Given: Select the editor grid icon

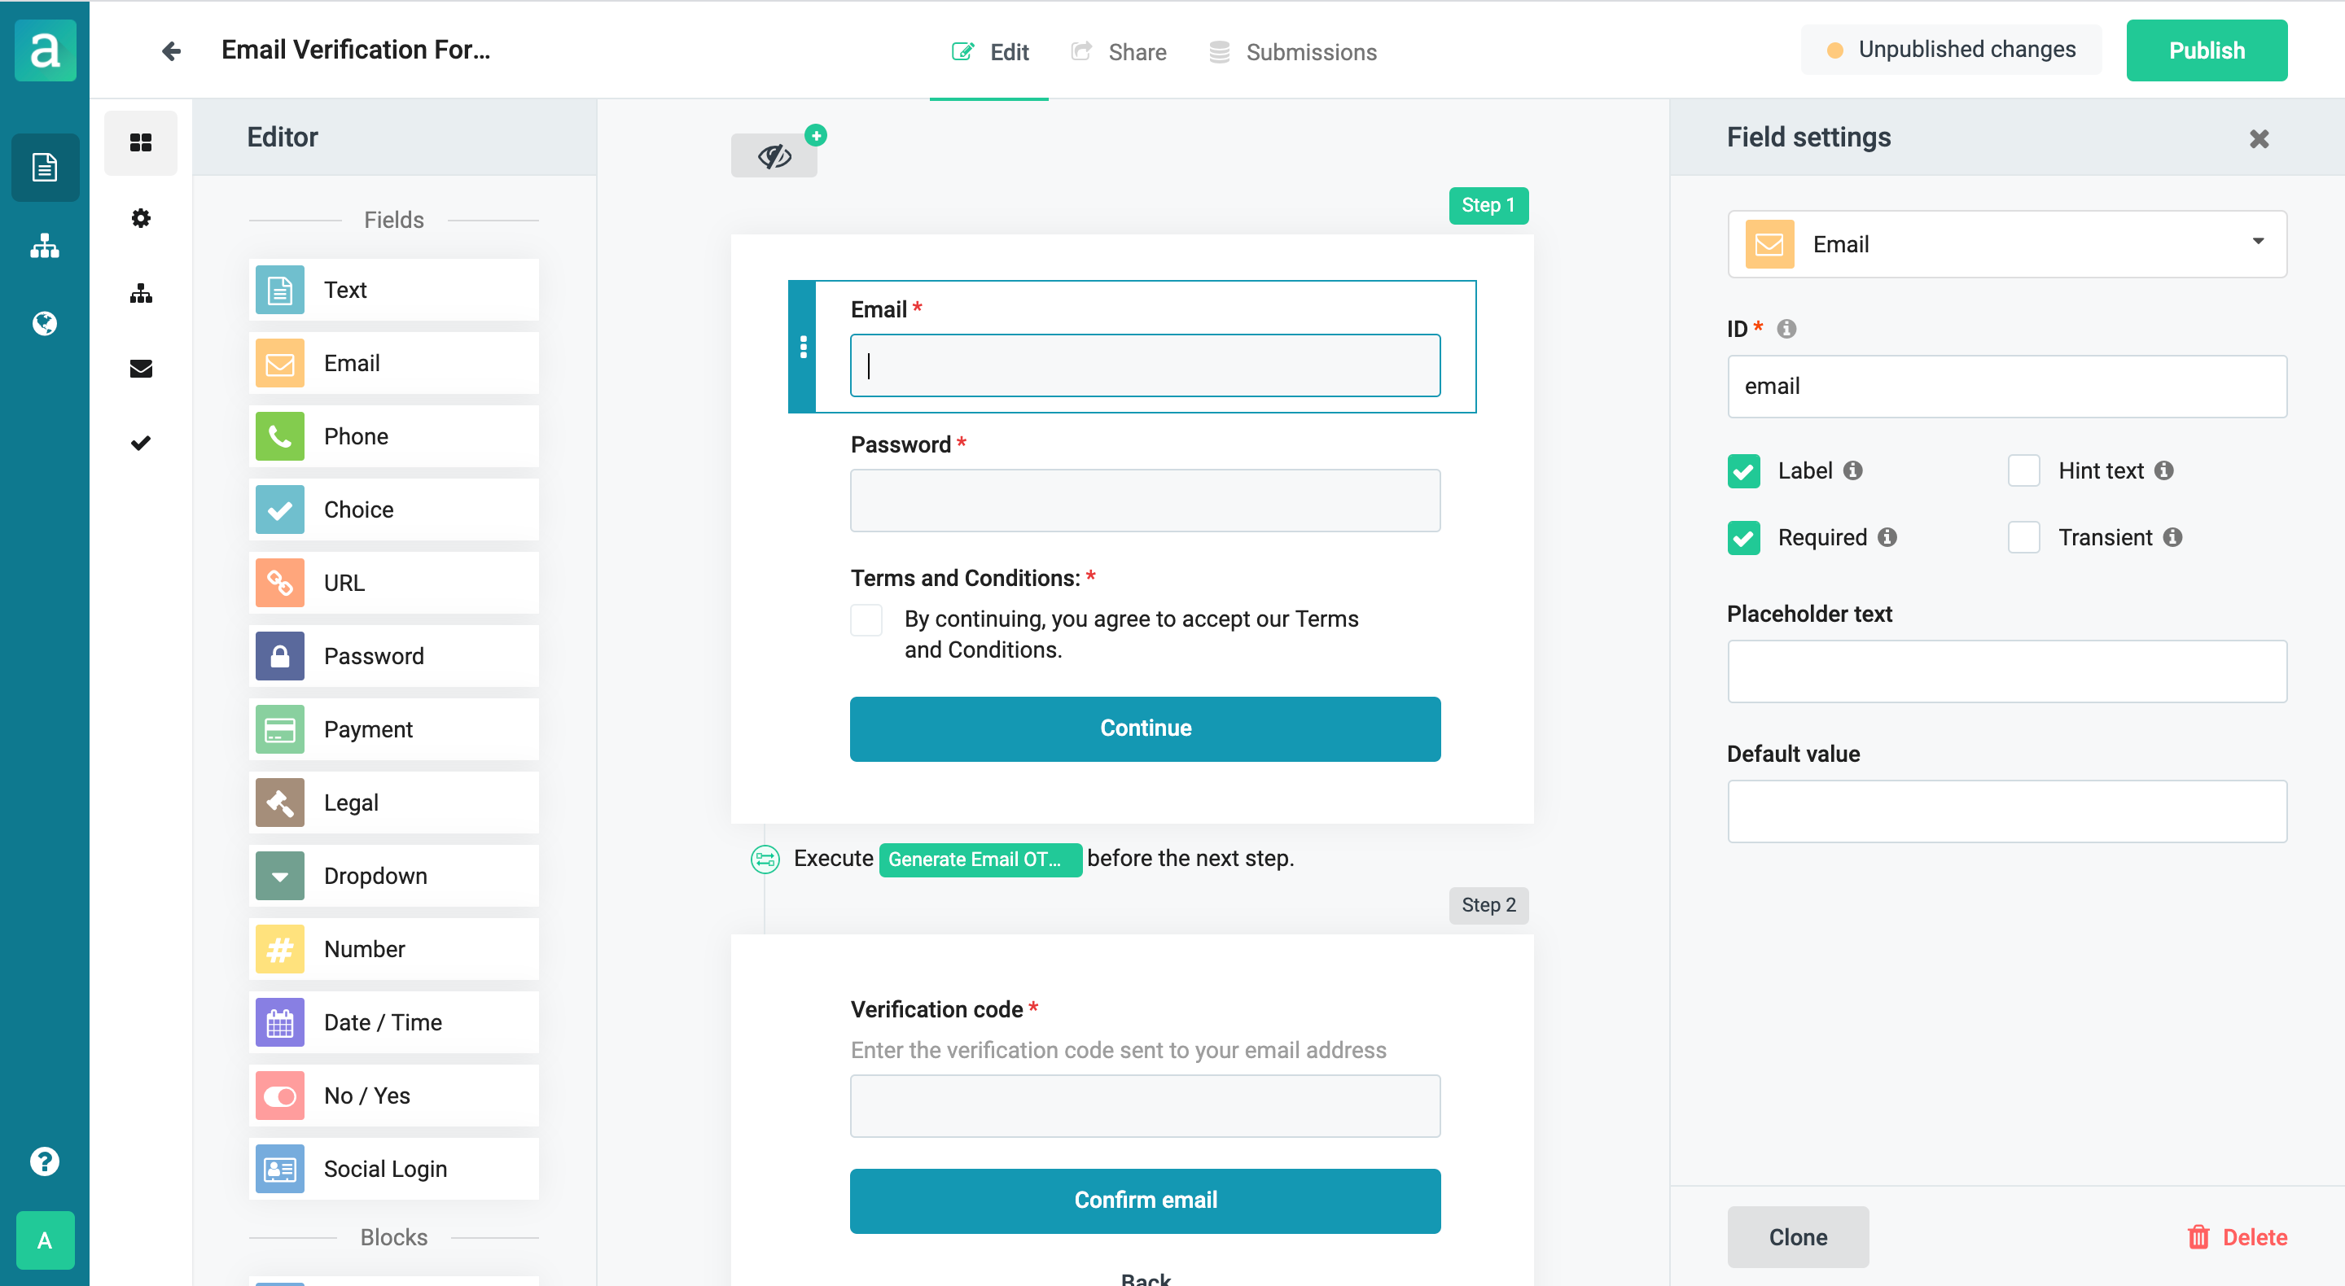Looking at the screenshot, I should tap(141, 143).
